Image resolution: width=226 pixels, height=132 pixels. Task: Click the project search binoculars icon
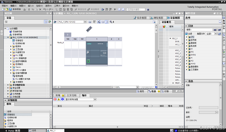coord(148,9)
